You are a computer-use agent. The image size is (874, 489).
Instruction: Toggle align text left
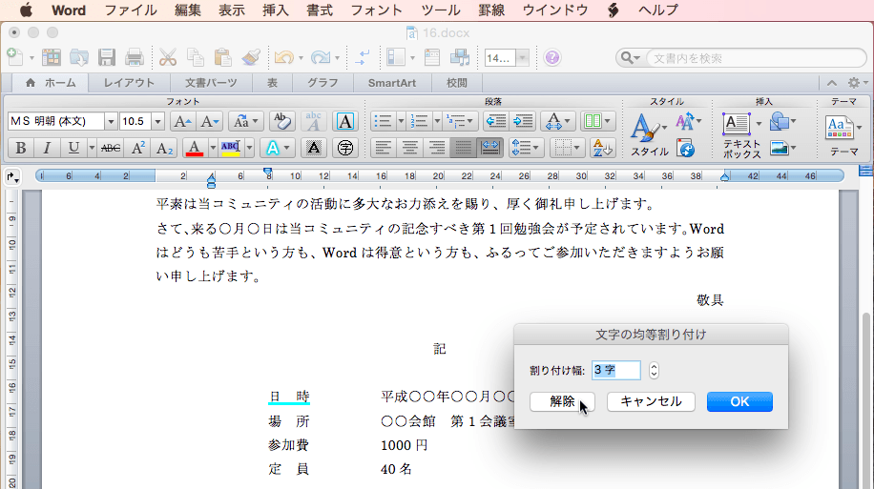pos(383,148)
